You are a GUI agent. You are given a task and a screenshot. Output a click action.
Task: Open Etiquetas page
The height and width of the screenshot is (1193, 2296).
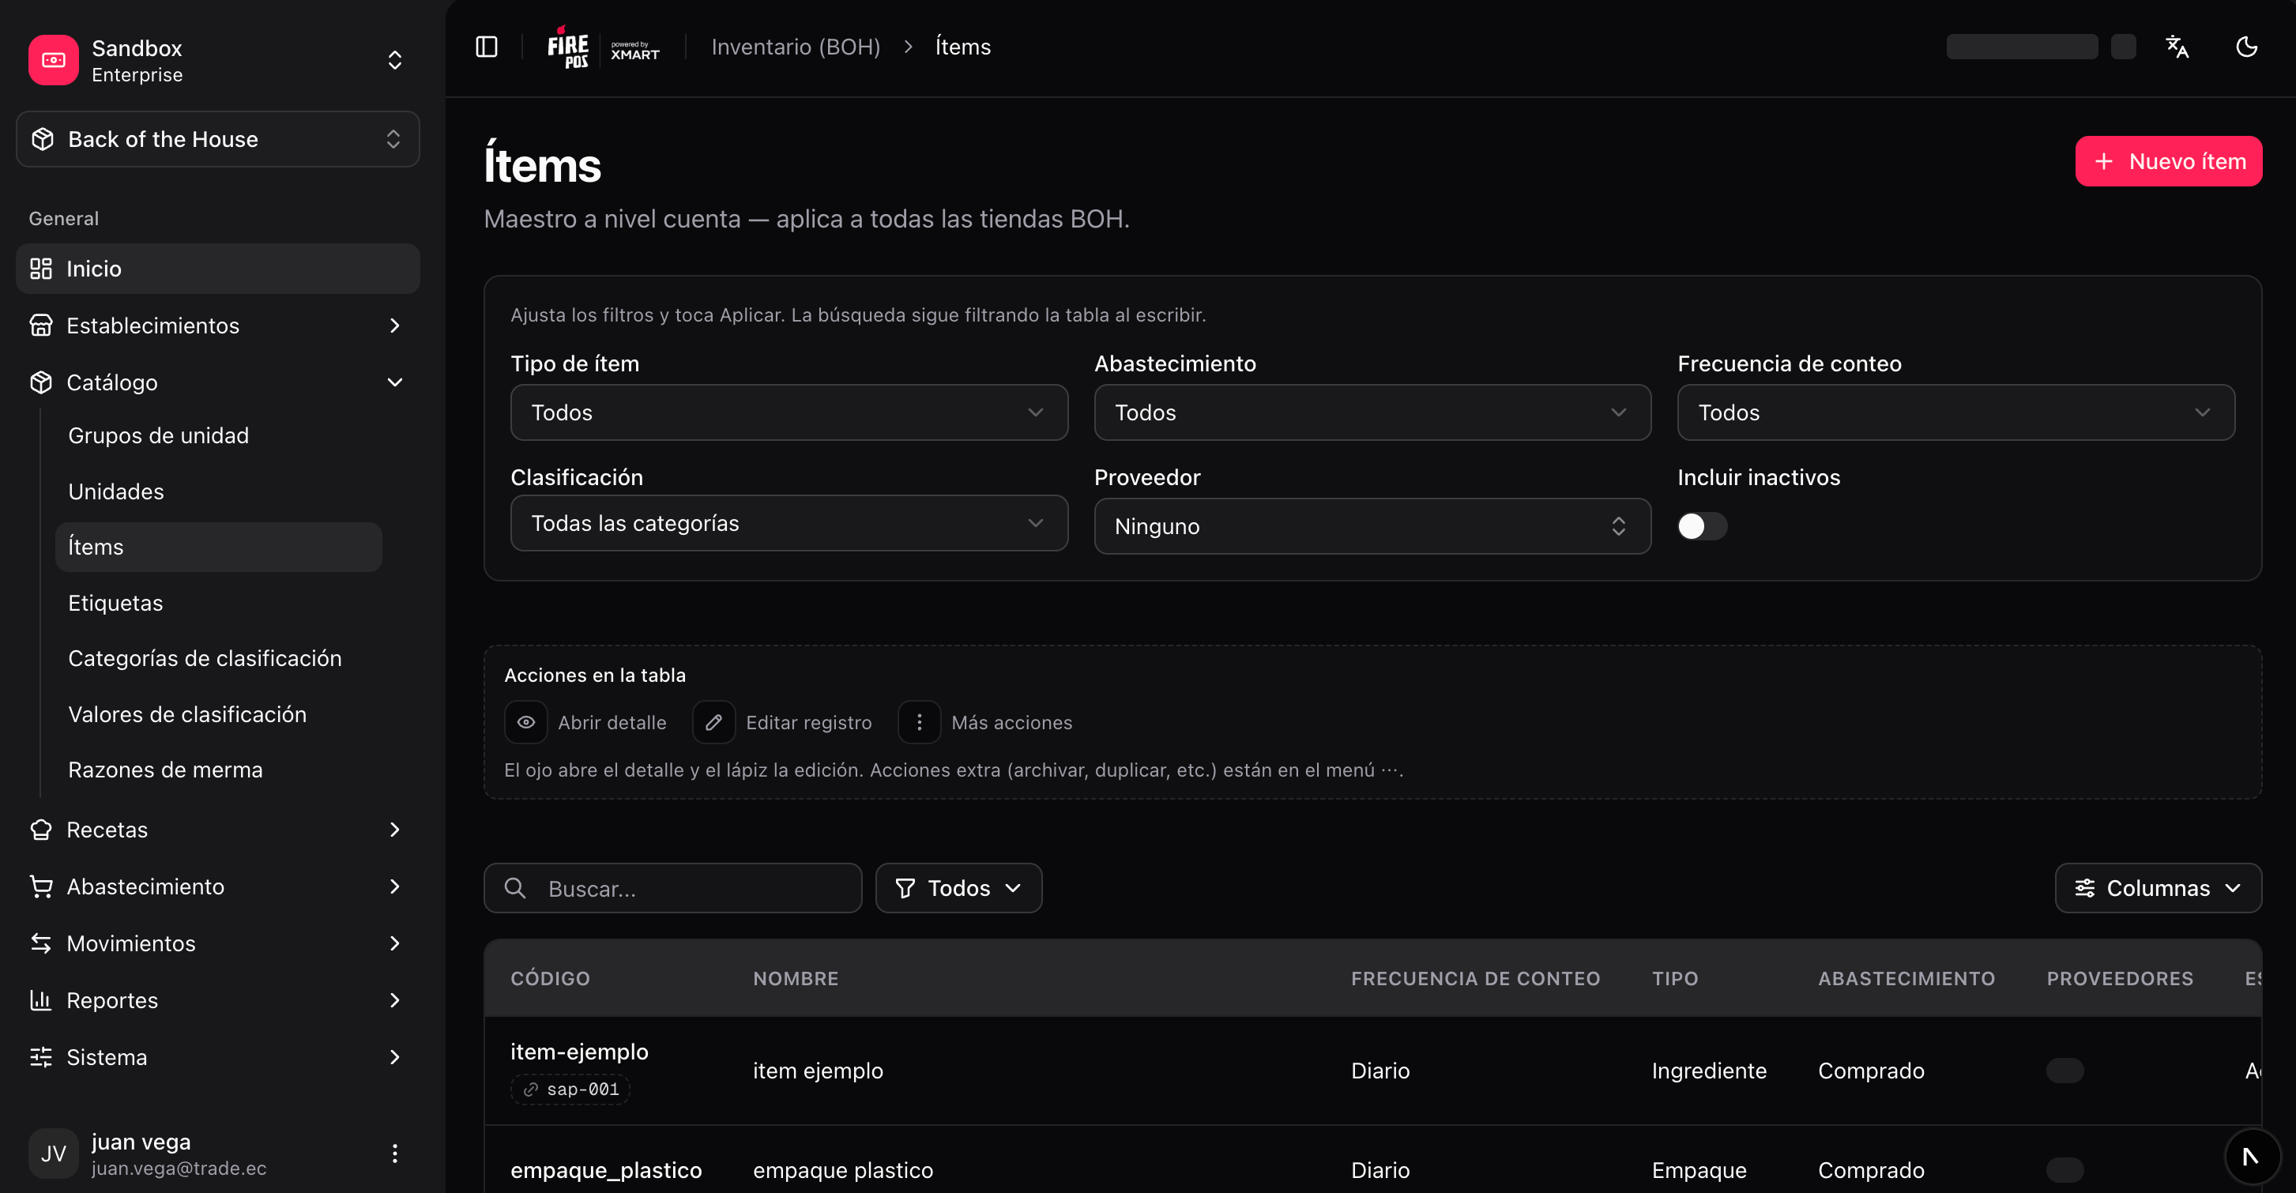tap(218, 602)
